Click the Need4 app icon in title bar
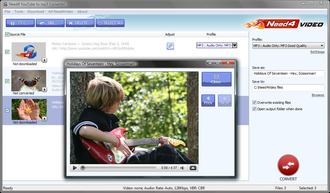 pos(5,4)
